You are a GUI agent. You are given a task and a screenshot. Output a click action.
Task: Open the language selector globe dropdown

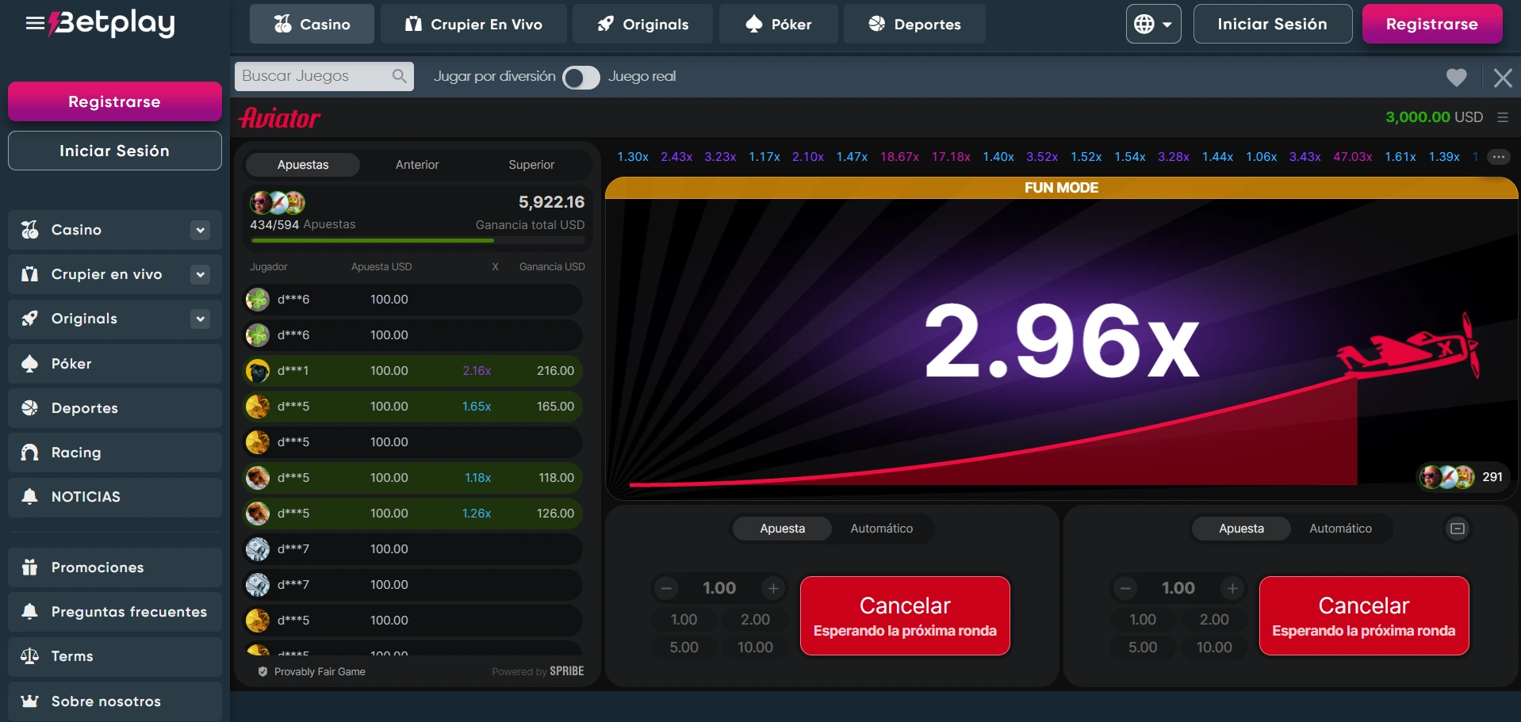pos(1152,24)
